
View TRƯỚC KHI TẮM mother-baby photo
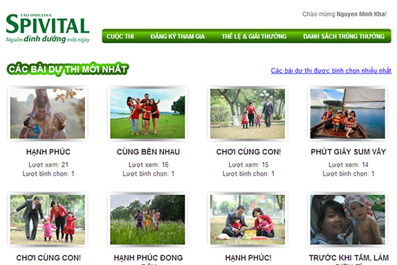pos(348,219)
